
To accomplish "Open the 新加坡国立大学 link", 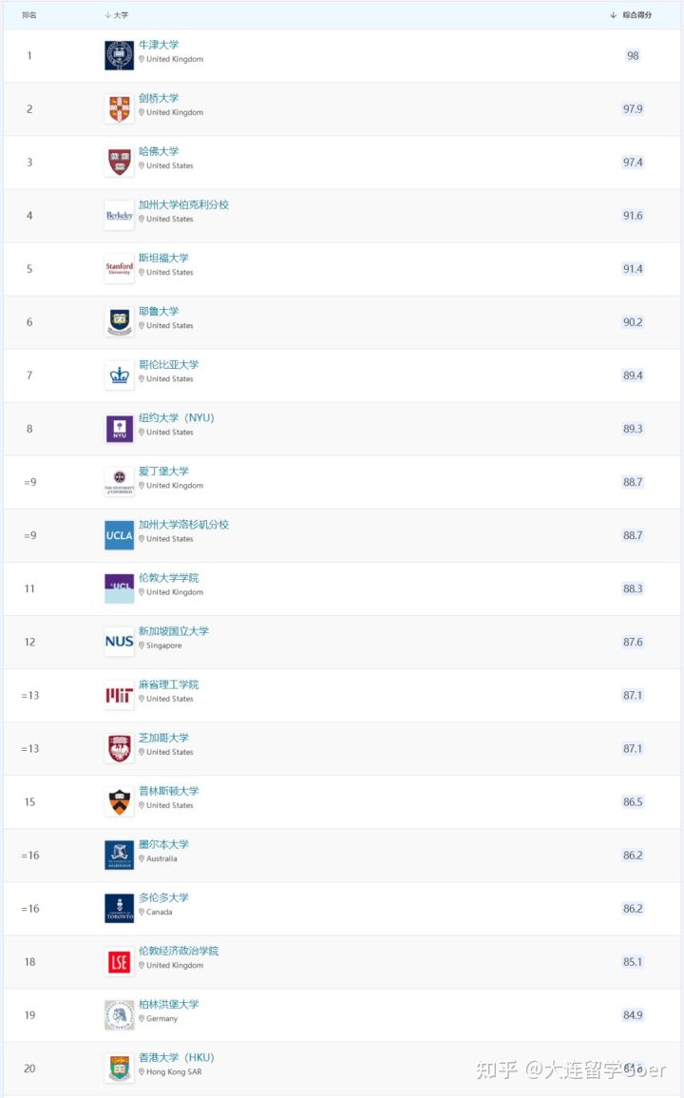I will (174, 630).
